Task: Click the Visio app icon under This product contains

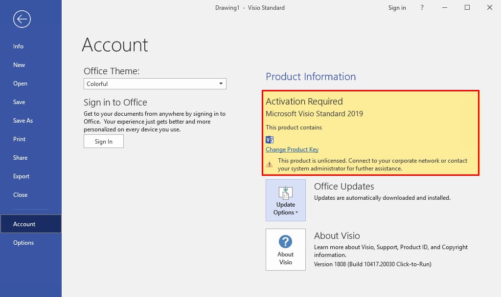Action: point(270,139)
